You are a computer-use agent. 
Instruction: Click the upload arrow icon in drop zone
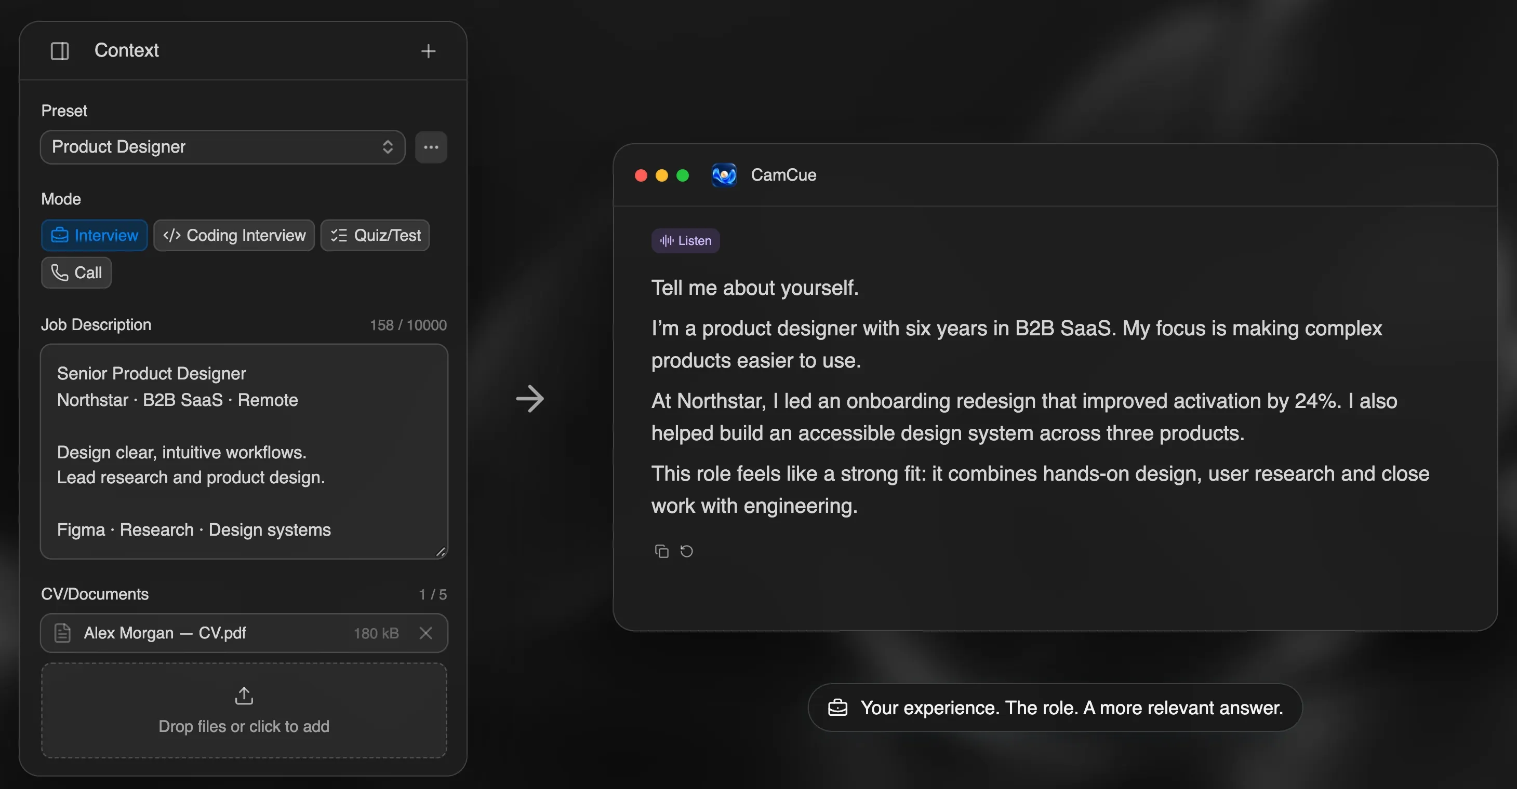coord(244,696)
